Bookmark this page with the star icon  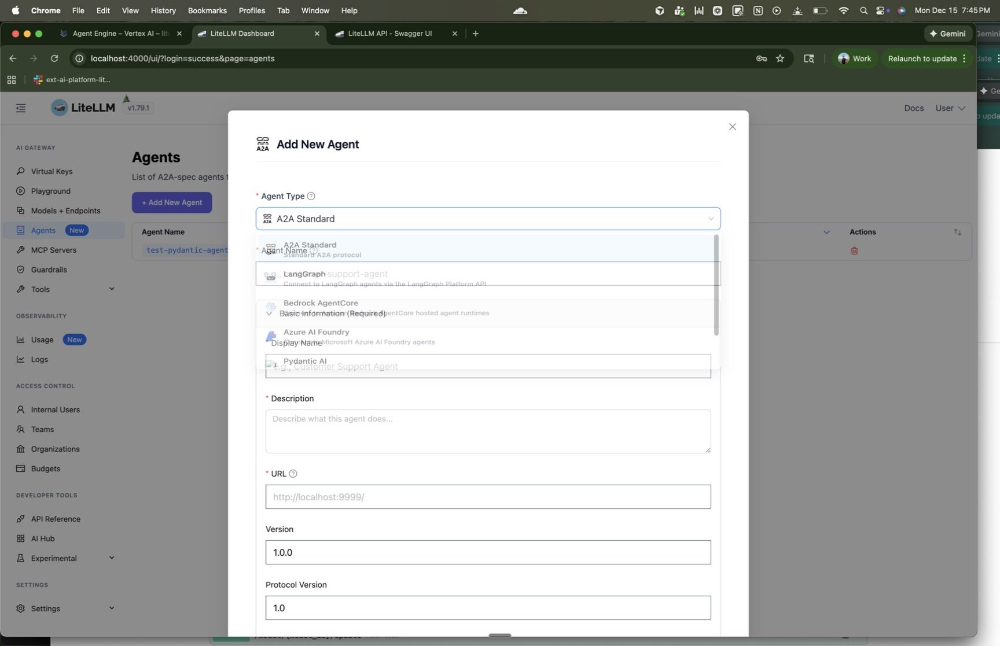click(x=780, y=58)
